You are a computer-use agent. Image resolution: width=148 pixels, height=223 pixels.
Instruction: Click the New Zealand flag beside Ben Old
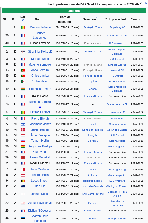pyautogui.click(x=23, y=186)
